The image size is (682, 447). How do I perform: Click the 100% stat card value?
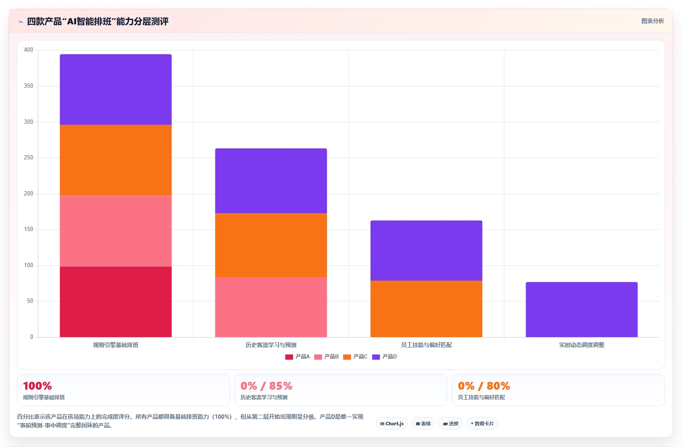pos(37,386)
